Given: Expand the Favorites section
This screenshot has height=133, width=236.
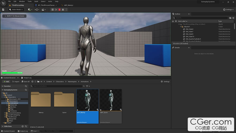Looking at the screenshot, I should (x=2, y=86).
